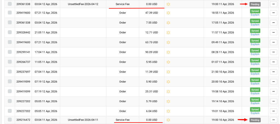Click the Walmart spark icon for the 90.09 USD order
The height and width of the screenshot is (124, 280).
[168, 52]
